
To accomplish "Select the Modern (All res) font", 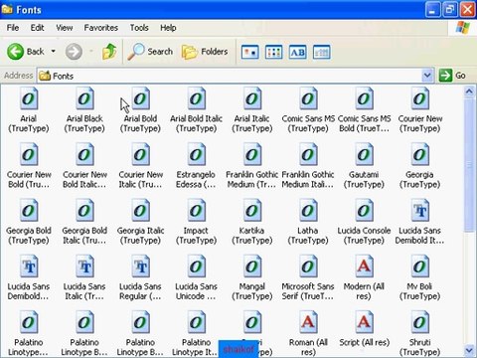I will pyautogui.click(x=365, y=267).
